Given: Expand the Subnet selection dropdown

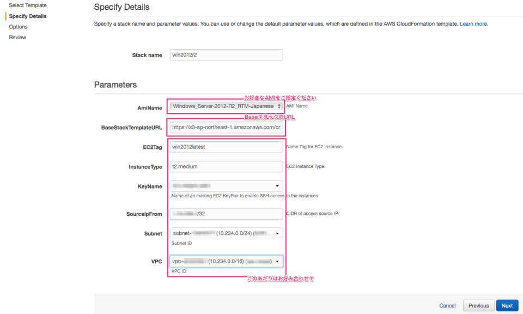Looking at the screenshot, I should [226, 233].
